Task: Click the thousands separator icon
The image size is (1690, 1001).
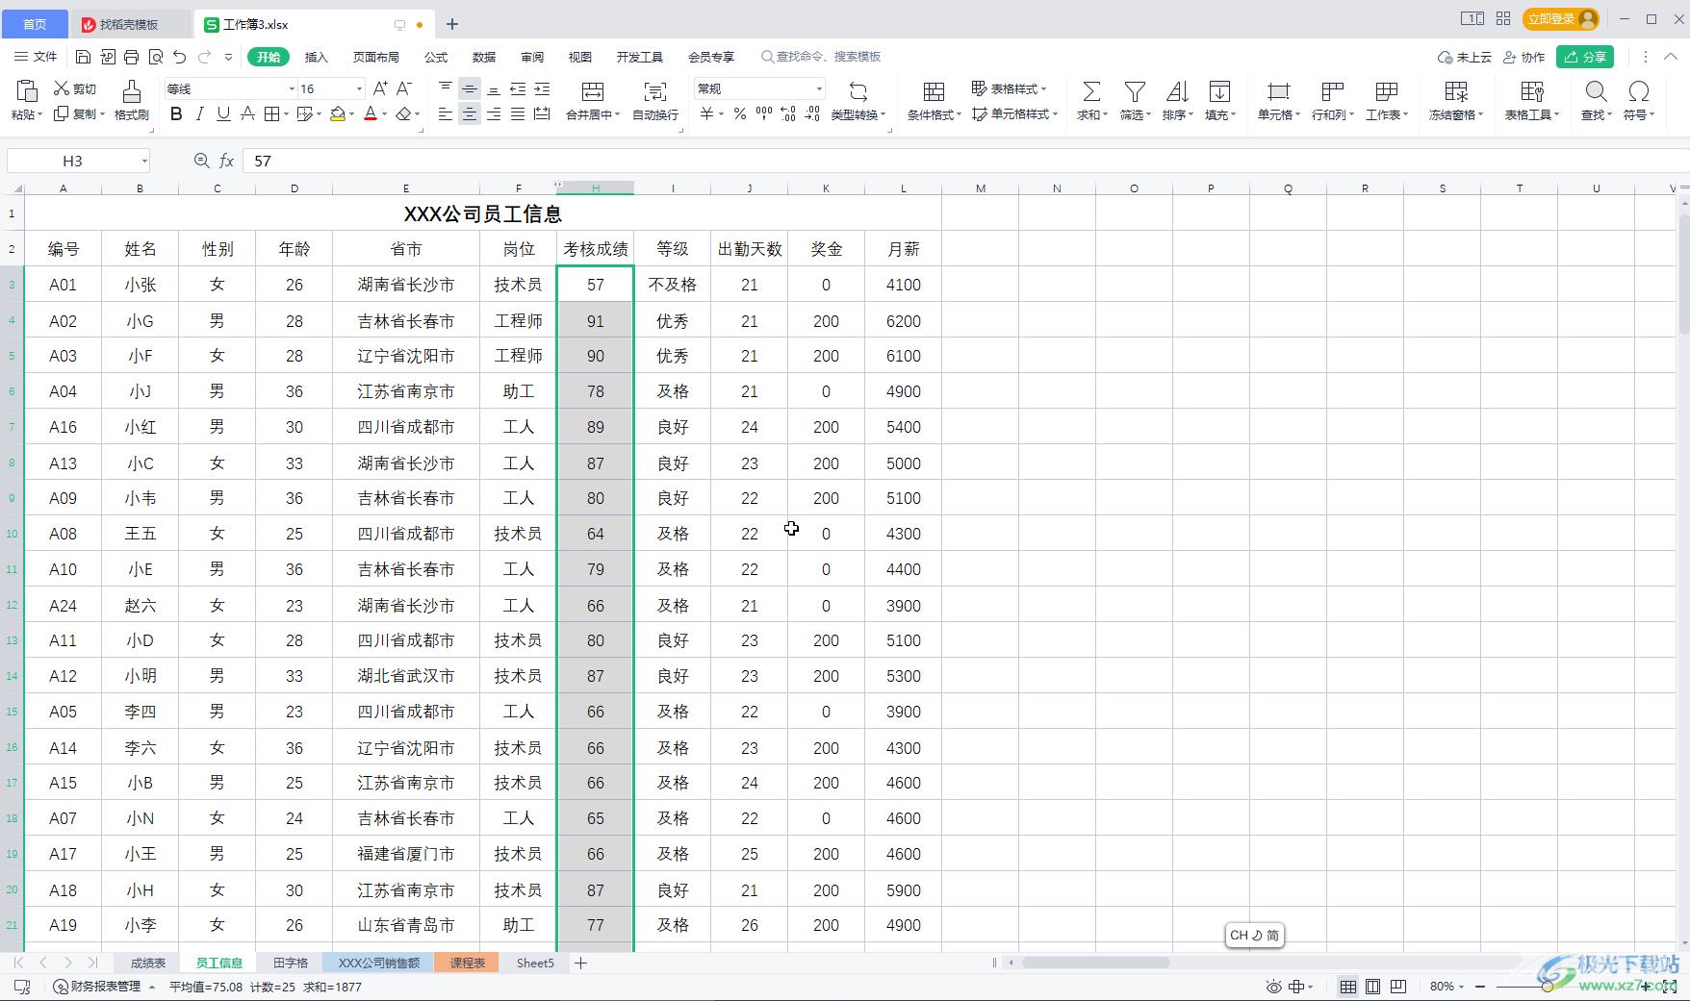Action: point(764,114)
